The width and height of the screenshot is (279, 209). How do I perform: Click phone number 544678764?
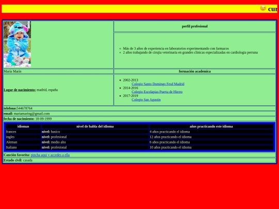[25, 108]
